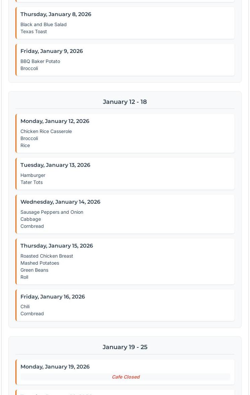This screenshot has height=395, width=250.
Task: Click the January 19 - 25 week header
Action: 125,347
